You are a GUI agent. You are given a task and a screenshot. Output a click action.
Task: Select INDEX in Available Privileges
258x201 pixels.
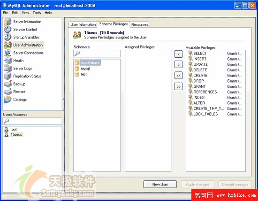[x=199, y=97]
